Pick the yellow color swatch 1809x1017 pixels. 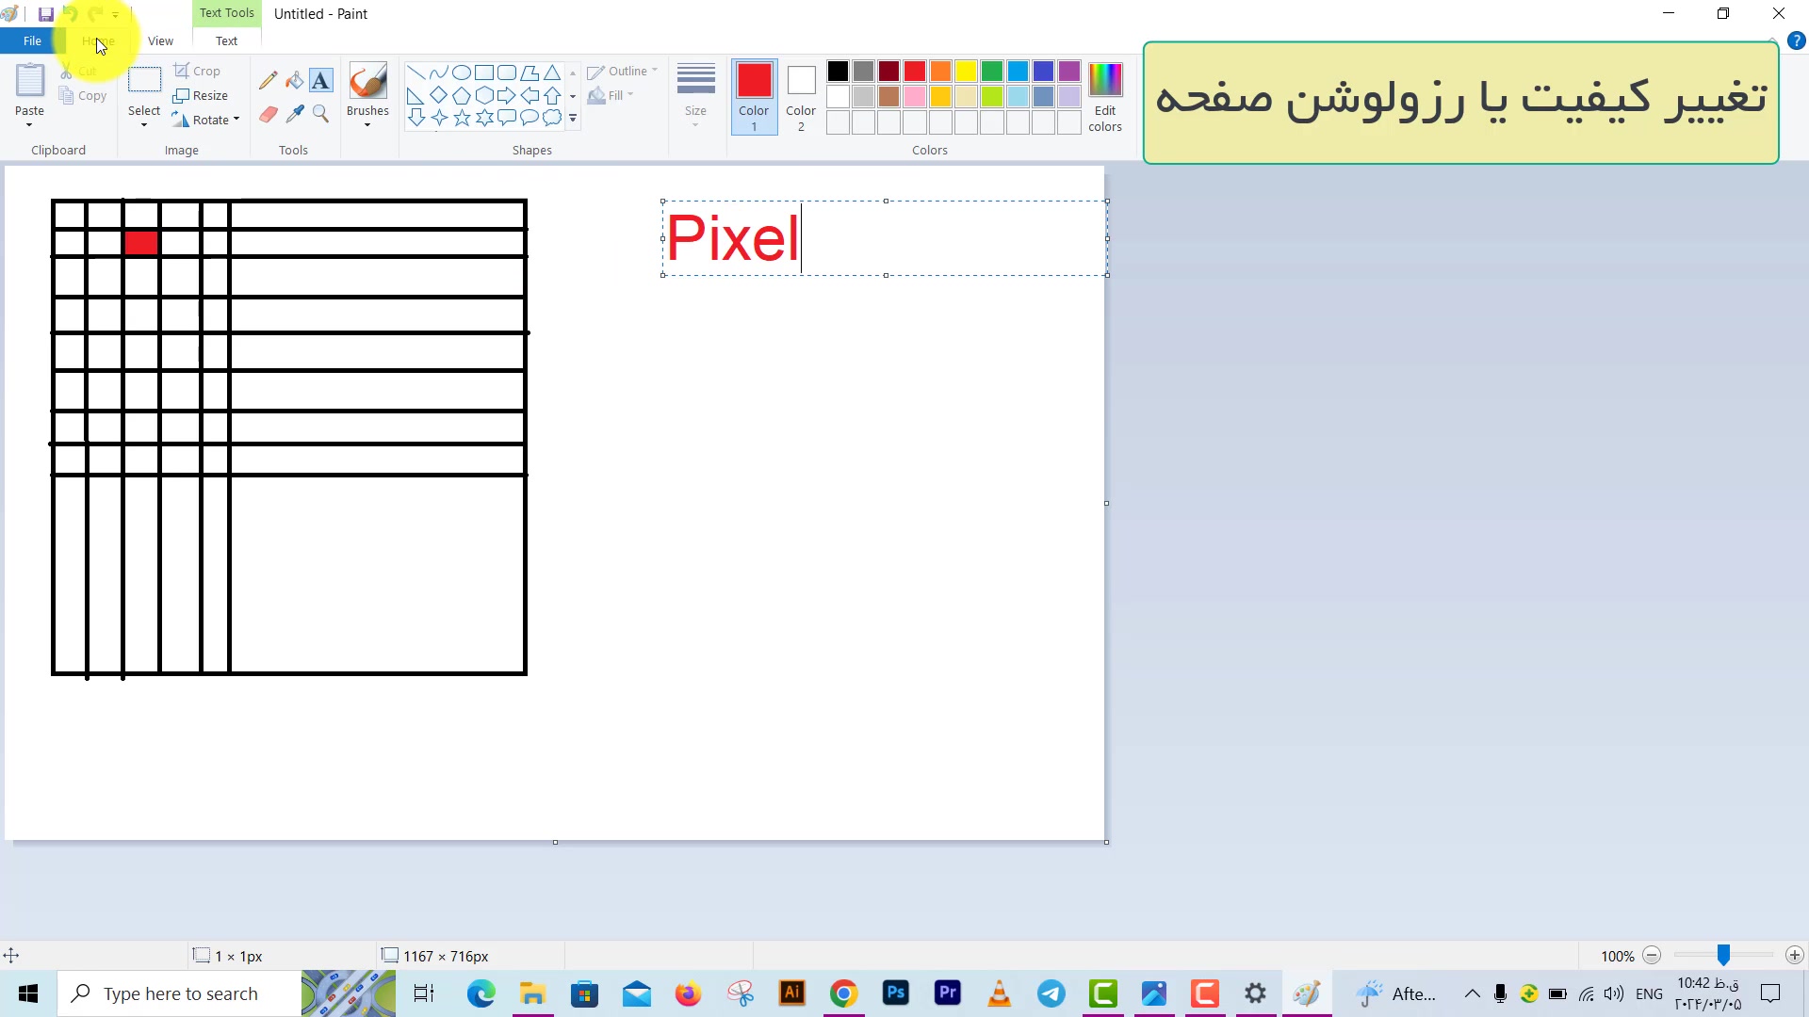click(x=966, y=72)
